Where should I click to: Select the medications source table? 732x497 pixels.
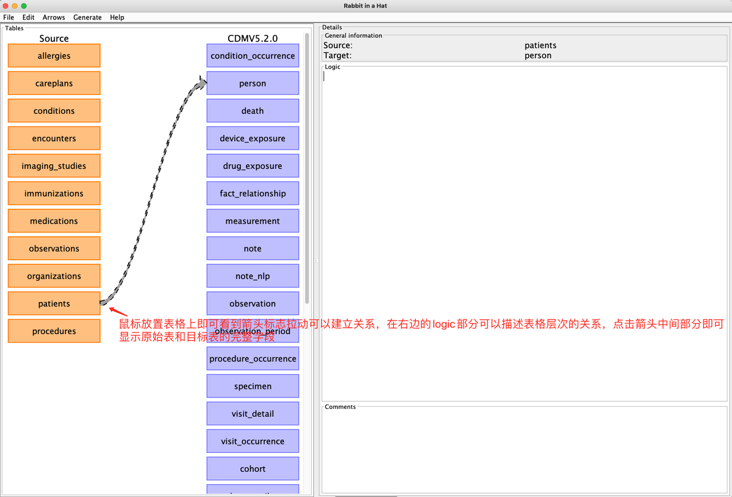(54, 221)
